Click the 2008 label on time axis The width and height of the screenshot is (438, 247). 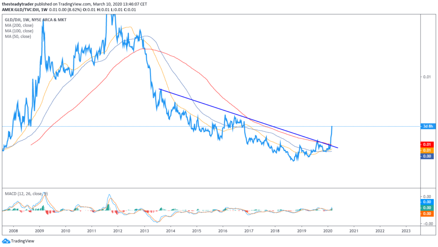coord(13,231)
